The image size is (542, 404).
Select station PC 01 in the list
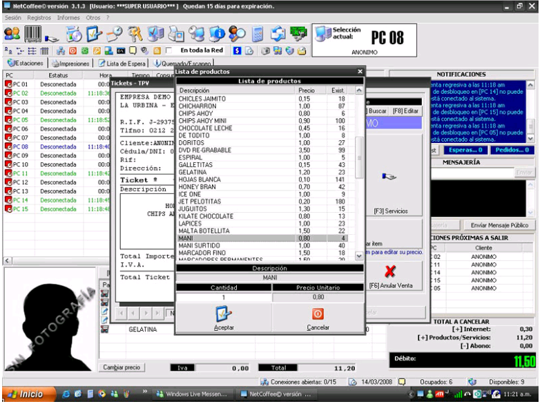(57, 84)
